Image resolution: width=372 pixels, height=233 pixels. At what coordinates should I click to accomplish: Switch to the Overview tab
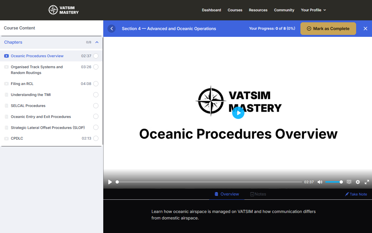tap(227, 194)
